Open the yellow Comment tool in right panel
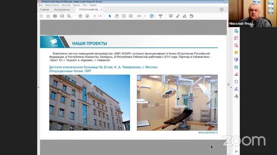This screenshot has height=155, width=277. click(236, 53)
